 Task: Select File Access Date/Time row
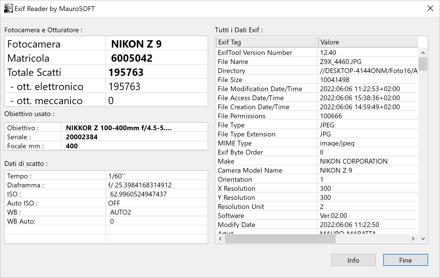click(x=317, y=98)
